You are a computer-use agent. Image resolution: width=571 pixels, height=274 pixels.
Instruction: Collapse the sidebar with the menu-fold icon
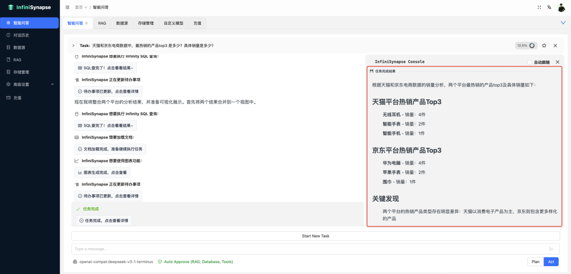coord(67,7)
